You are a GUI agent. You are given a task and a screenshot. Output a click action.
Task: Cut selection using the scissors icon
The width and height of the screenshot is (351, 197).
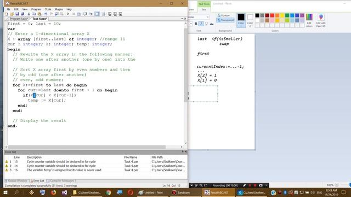point(29,14)
